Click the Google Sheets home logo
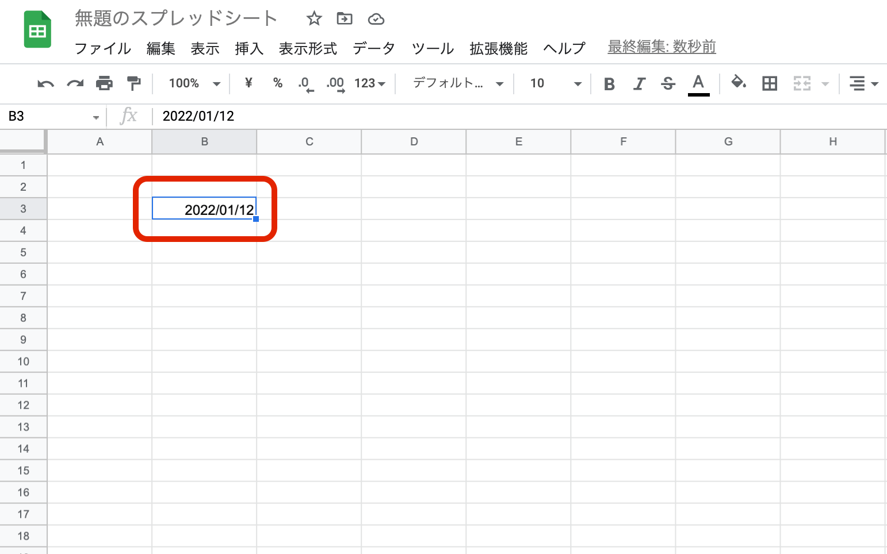887x554 pixels. pos(37,29)
